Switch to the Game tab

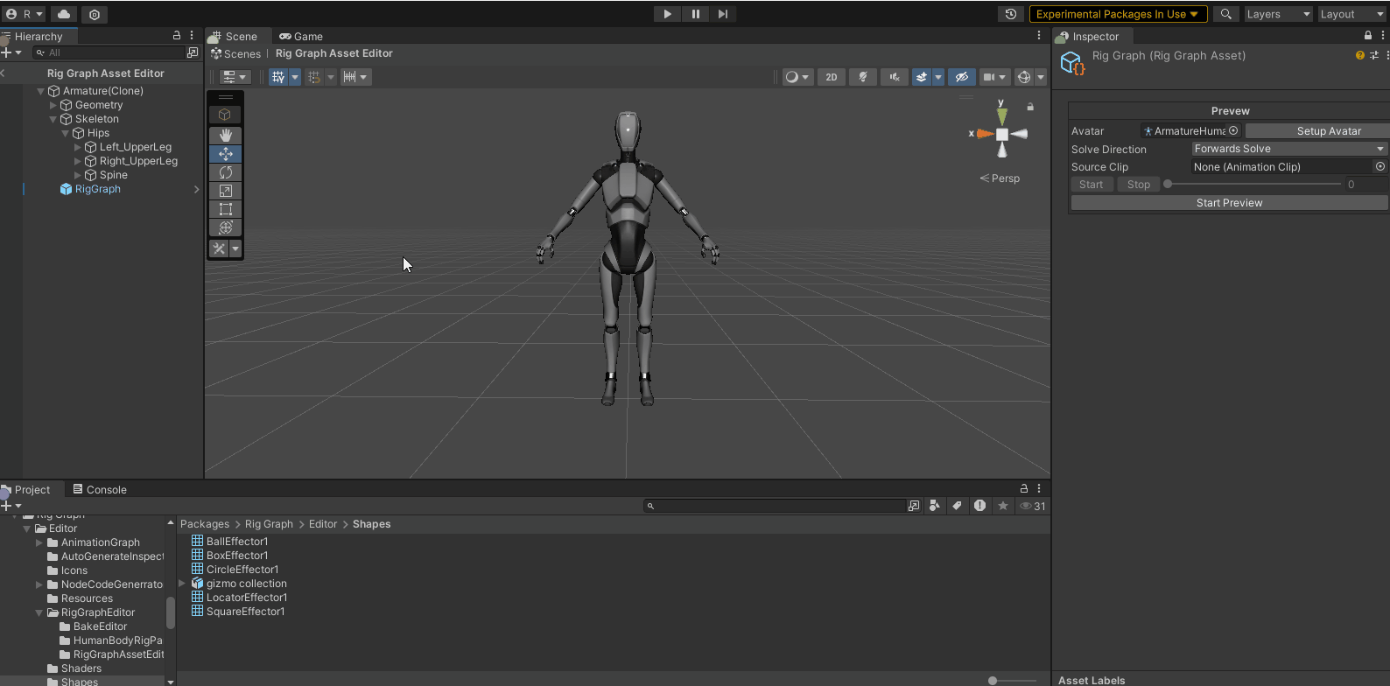(x=301, y=37)
